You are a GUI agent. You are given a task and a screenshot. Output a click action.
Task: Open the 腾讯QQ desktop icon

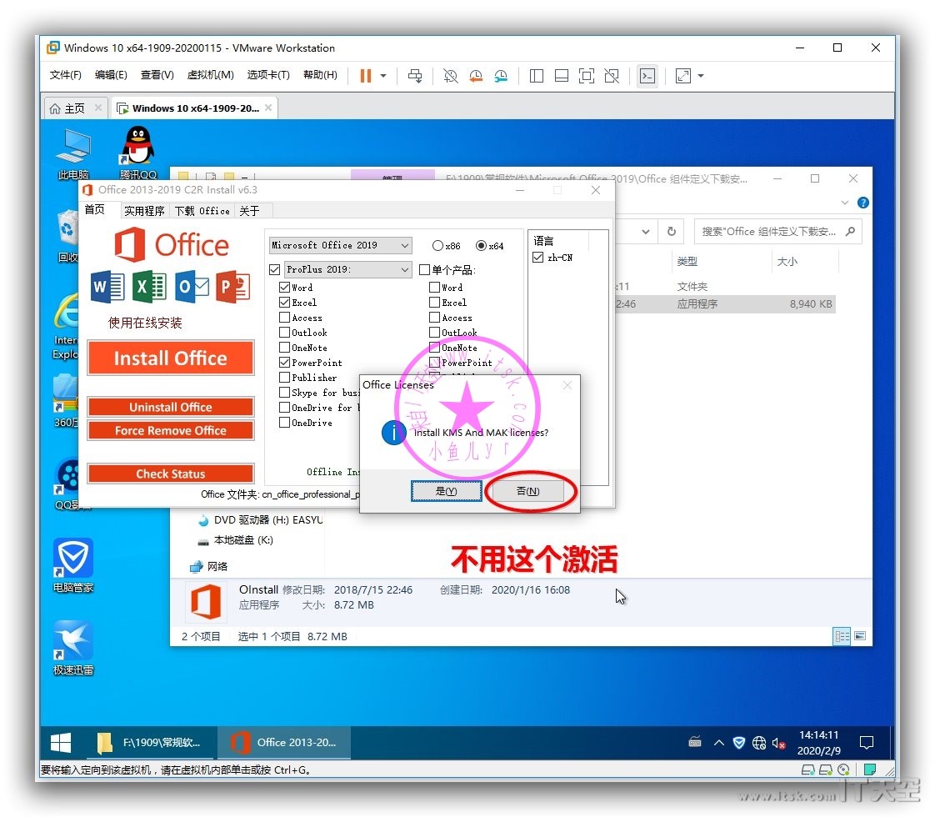[137, 153]
